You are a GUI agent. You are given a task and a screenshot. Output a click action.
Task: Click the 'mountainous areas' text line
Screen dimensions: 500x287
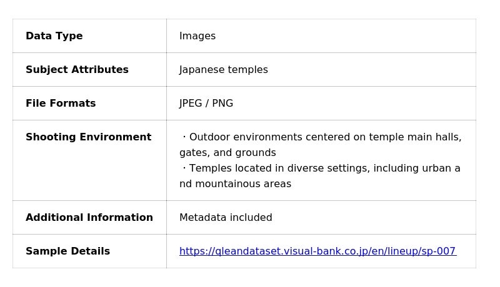235,184
